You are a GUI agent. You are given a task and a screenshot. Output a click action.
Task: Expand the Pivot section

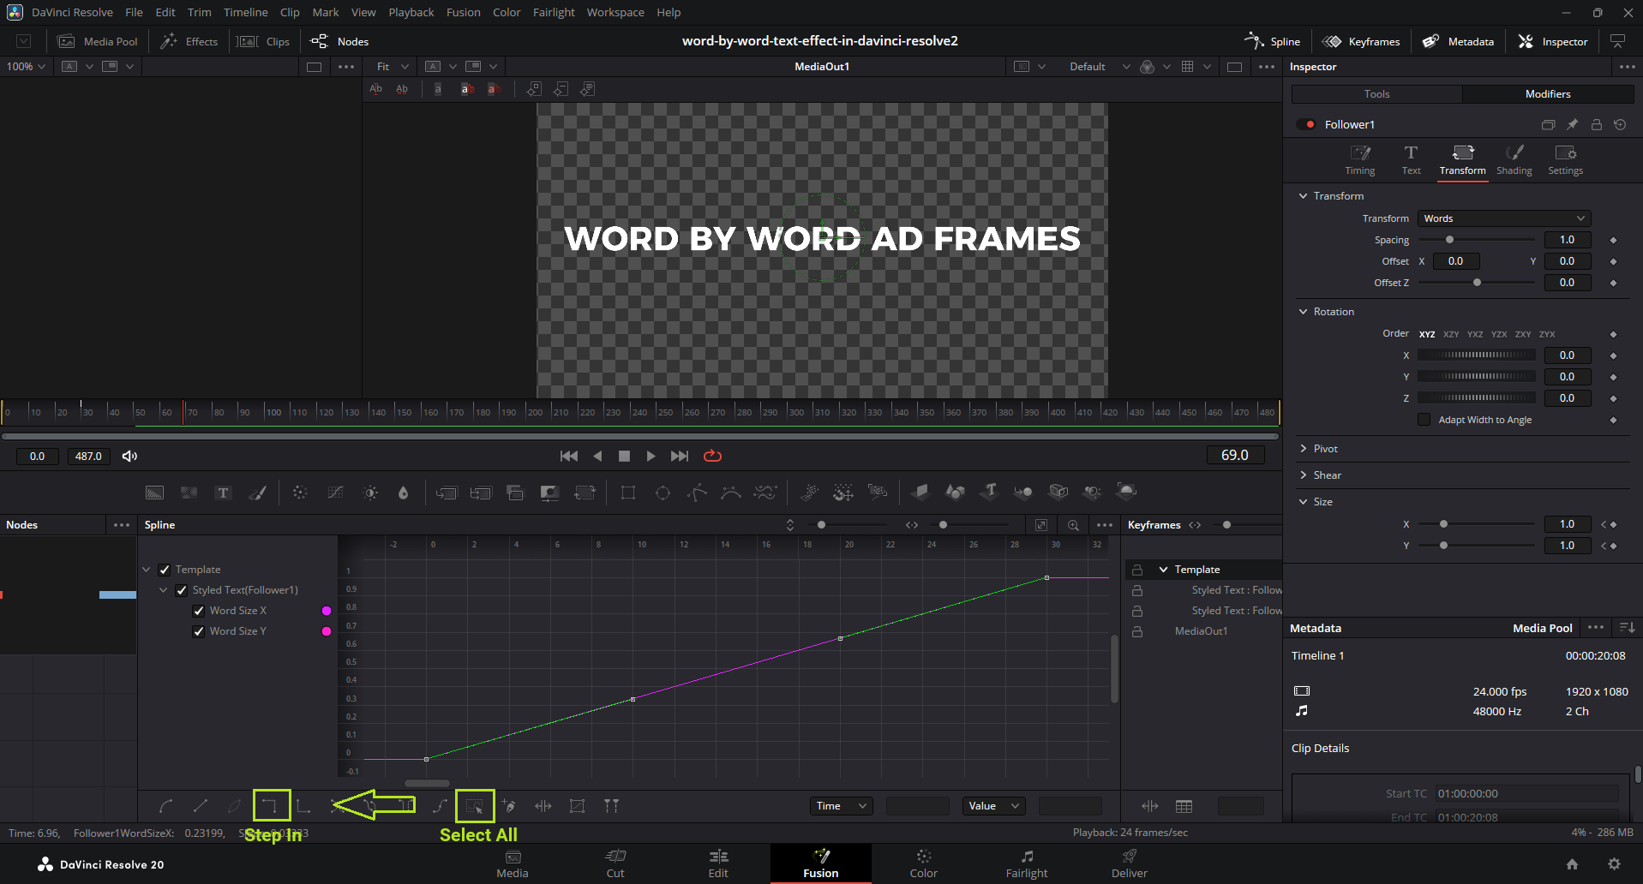click(x=1304, y=449)
